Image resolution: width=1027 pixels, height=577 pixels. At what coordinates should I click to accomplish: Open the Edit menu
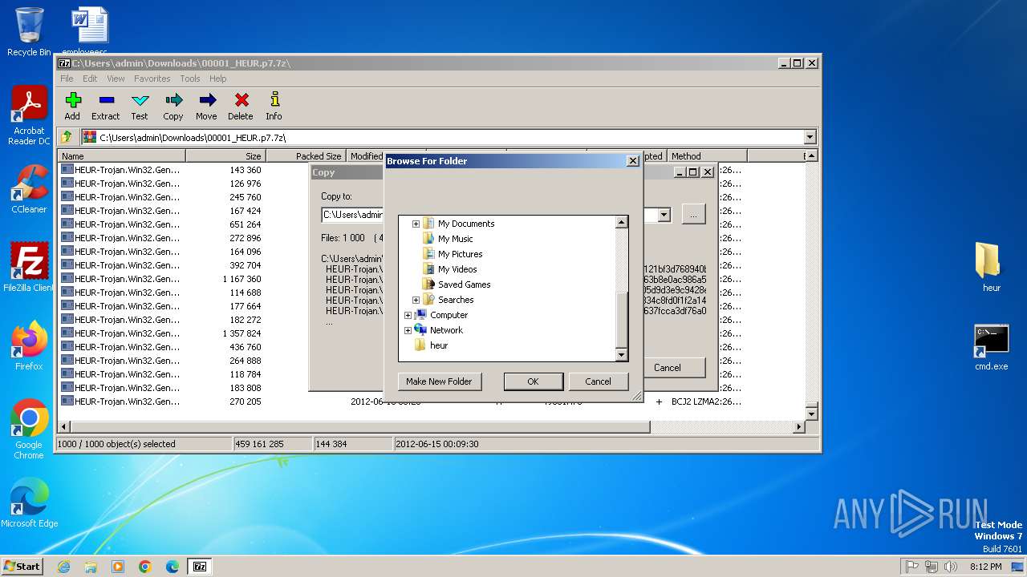tap(90, 79)
